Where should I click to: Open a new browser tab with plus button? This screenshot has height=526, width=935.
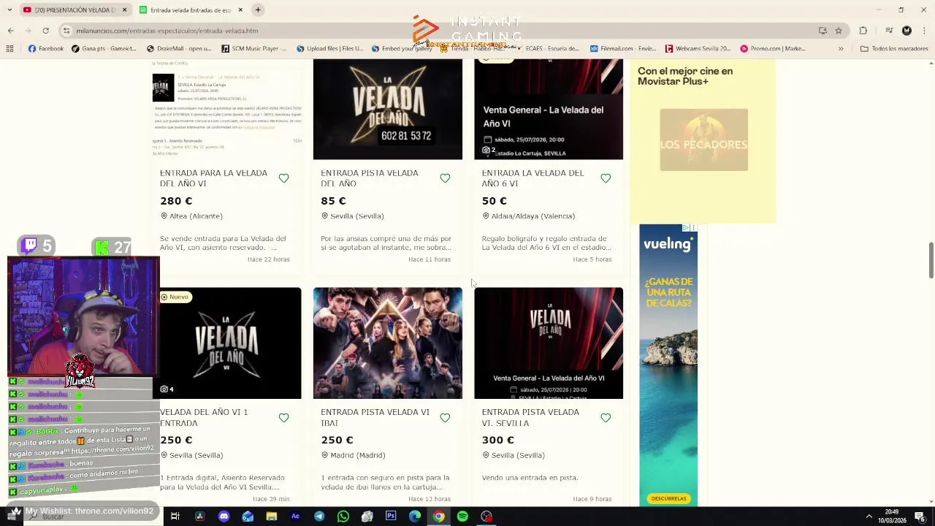click(258, 9)
